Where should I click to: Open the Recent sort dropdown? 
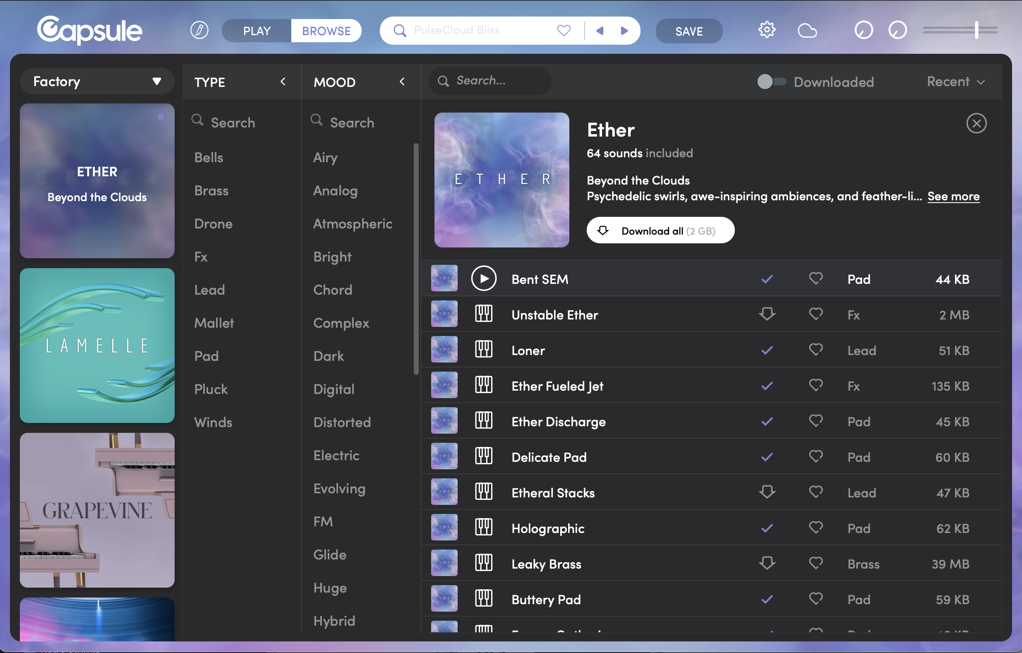pos(955,82)
